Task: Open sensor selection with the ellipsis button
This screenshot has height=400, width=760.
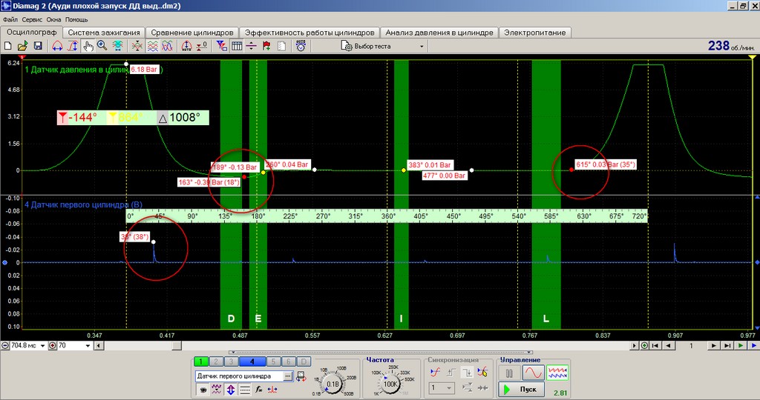Action: [x=288, y=376]
